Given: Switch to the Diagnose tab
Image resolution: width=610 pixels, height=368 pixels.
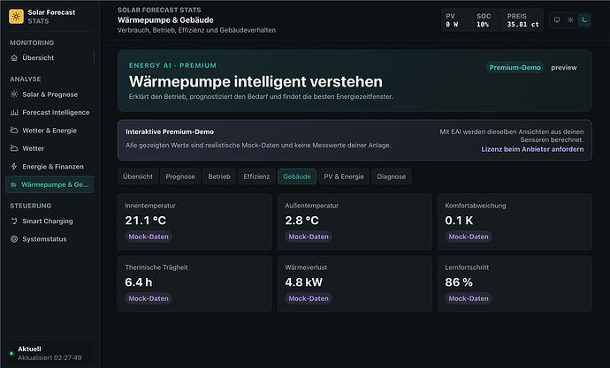Looking at the screenshot, I should click(x=391, y=176).
